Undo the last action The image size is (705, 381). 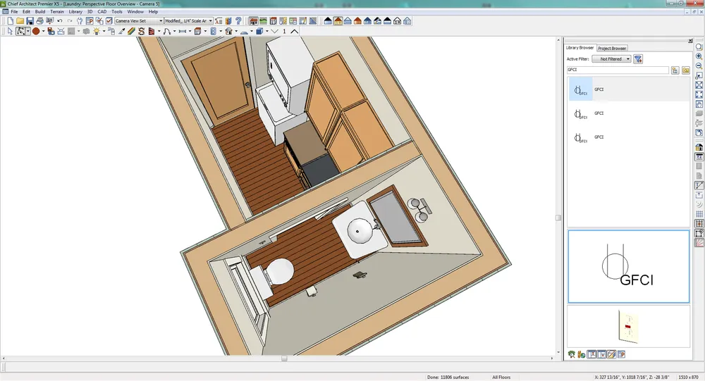[x=60, y=21]
